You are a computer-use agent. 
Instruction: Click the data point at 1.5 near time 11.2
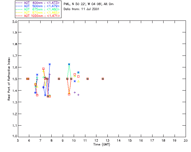click(x=87, y=79)
